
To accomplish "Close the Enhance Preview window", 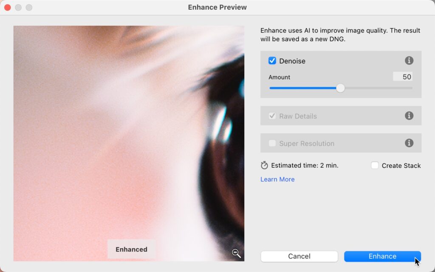I will (x=8, y=8).
